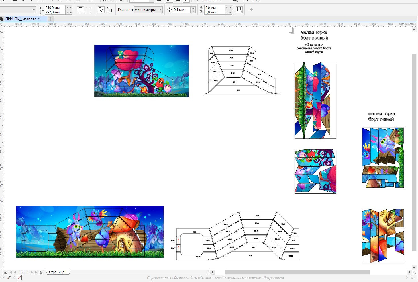Go to the last page arrow

[x=36, y=272]
